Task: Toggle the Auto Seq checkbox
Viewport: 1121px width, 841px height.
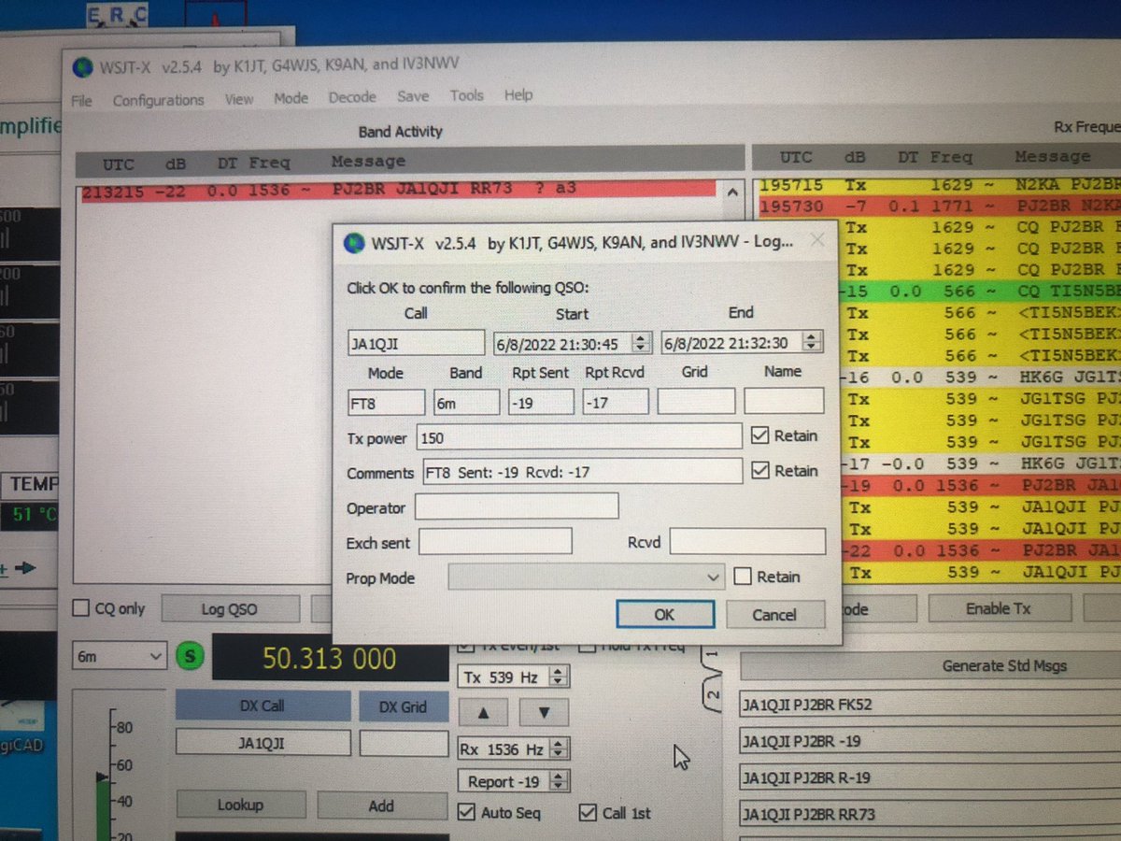Action: 466,813
